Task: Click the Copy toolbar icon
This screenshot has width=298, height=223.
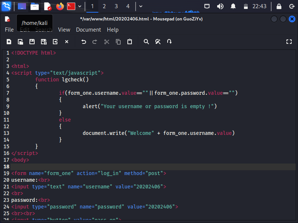Action: click(x=118, y=42)
